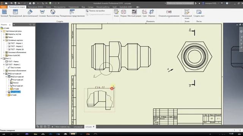Switch to the Размещение видов ribbon tab
The width and height of the screenshot is (243, 136).
tap(17, 7)
